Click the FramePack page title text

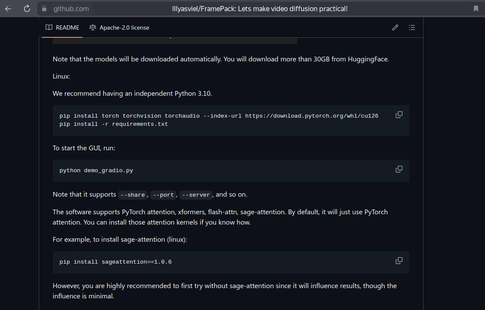pyautogui.click(x=259, y=9)
